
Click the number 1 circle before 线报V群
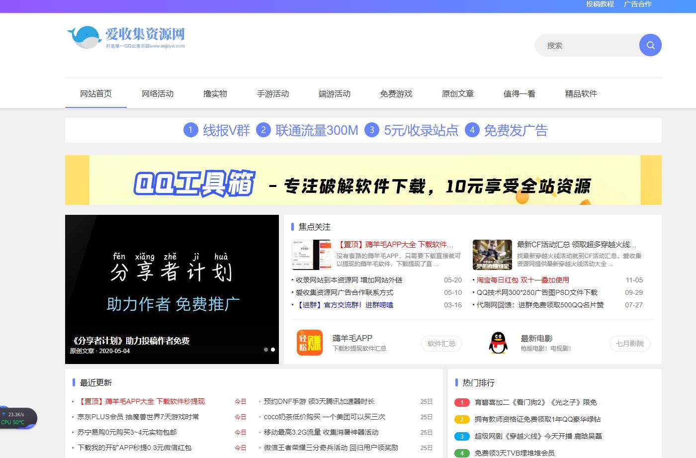click(191, 130)
